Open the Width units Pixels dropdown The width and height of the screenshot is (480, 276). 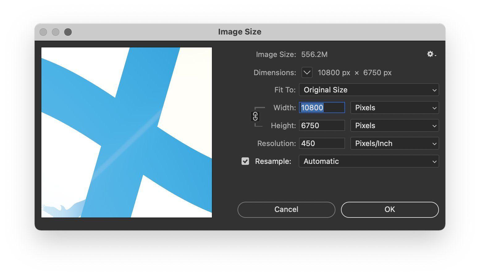coord(394,108)
